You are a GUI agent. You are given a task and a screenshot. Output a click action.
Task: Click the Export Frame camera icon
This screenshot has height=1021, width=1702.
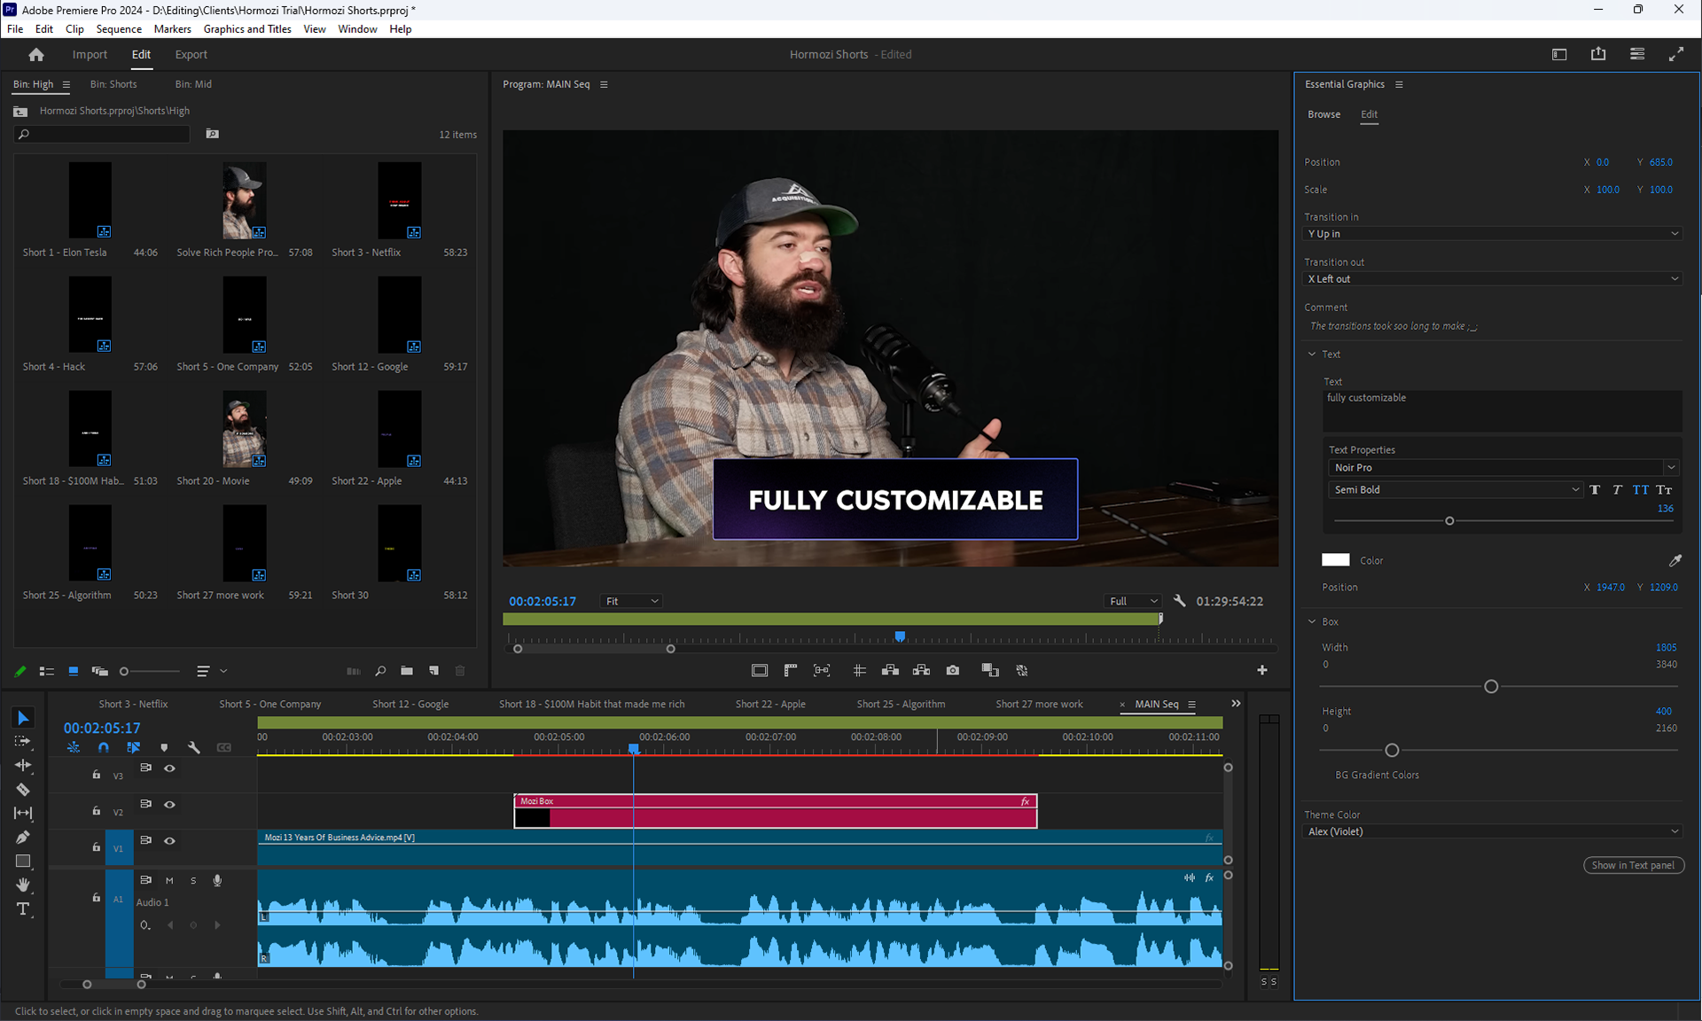coord(952,670)
